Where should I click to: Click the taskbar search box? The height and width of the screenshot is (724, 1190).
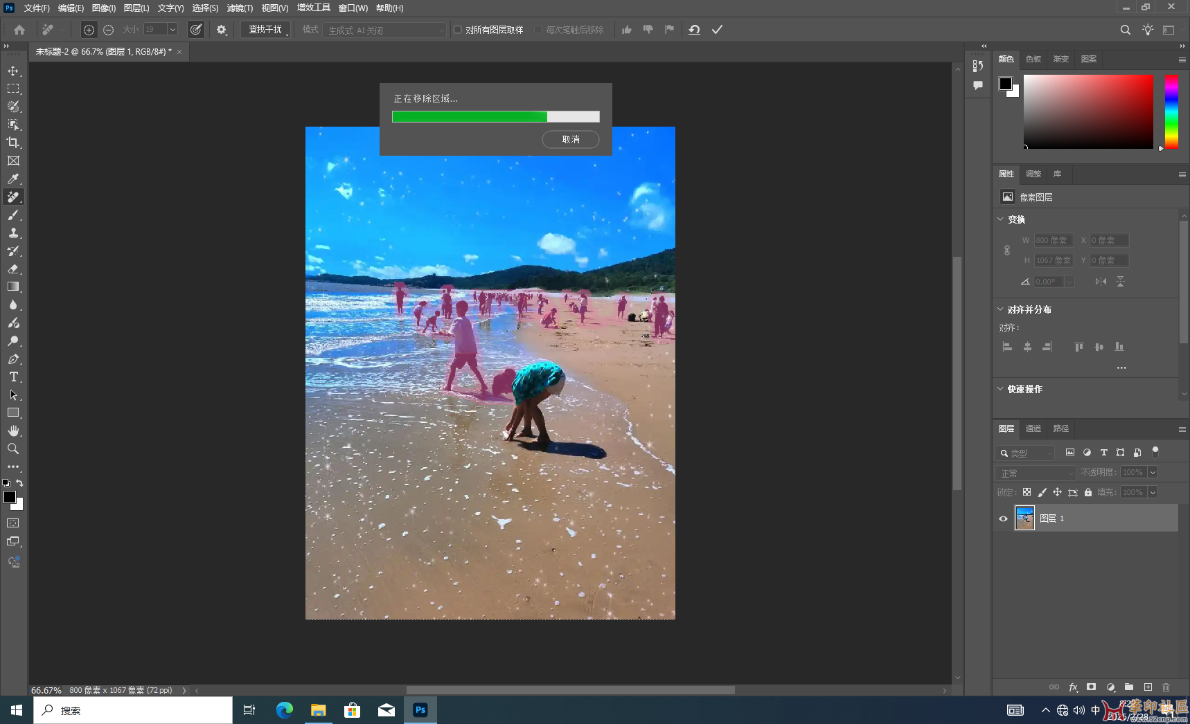[133, 710]
